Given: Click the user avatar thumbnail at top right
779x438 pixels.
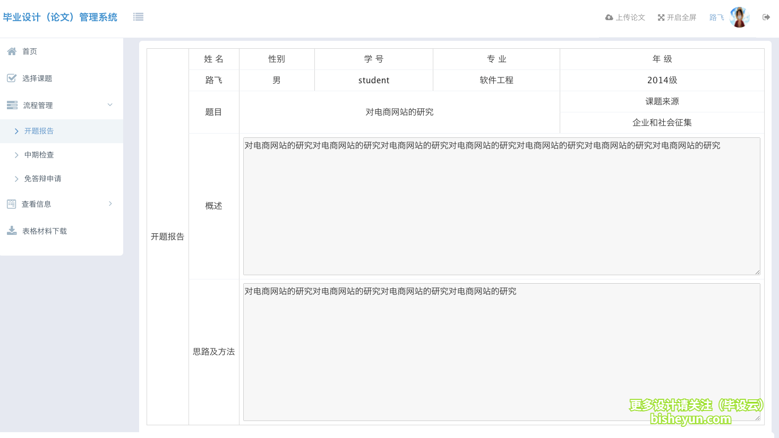Looking at the screenshot, I should (x=740, y=16).
